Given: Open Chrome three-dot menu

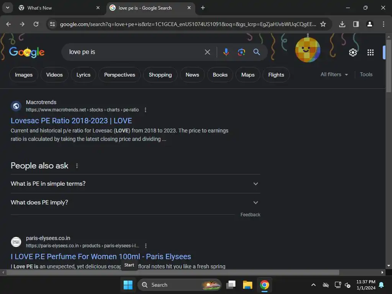Looking at the screenshot, I should pos(384,24).
